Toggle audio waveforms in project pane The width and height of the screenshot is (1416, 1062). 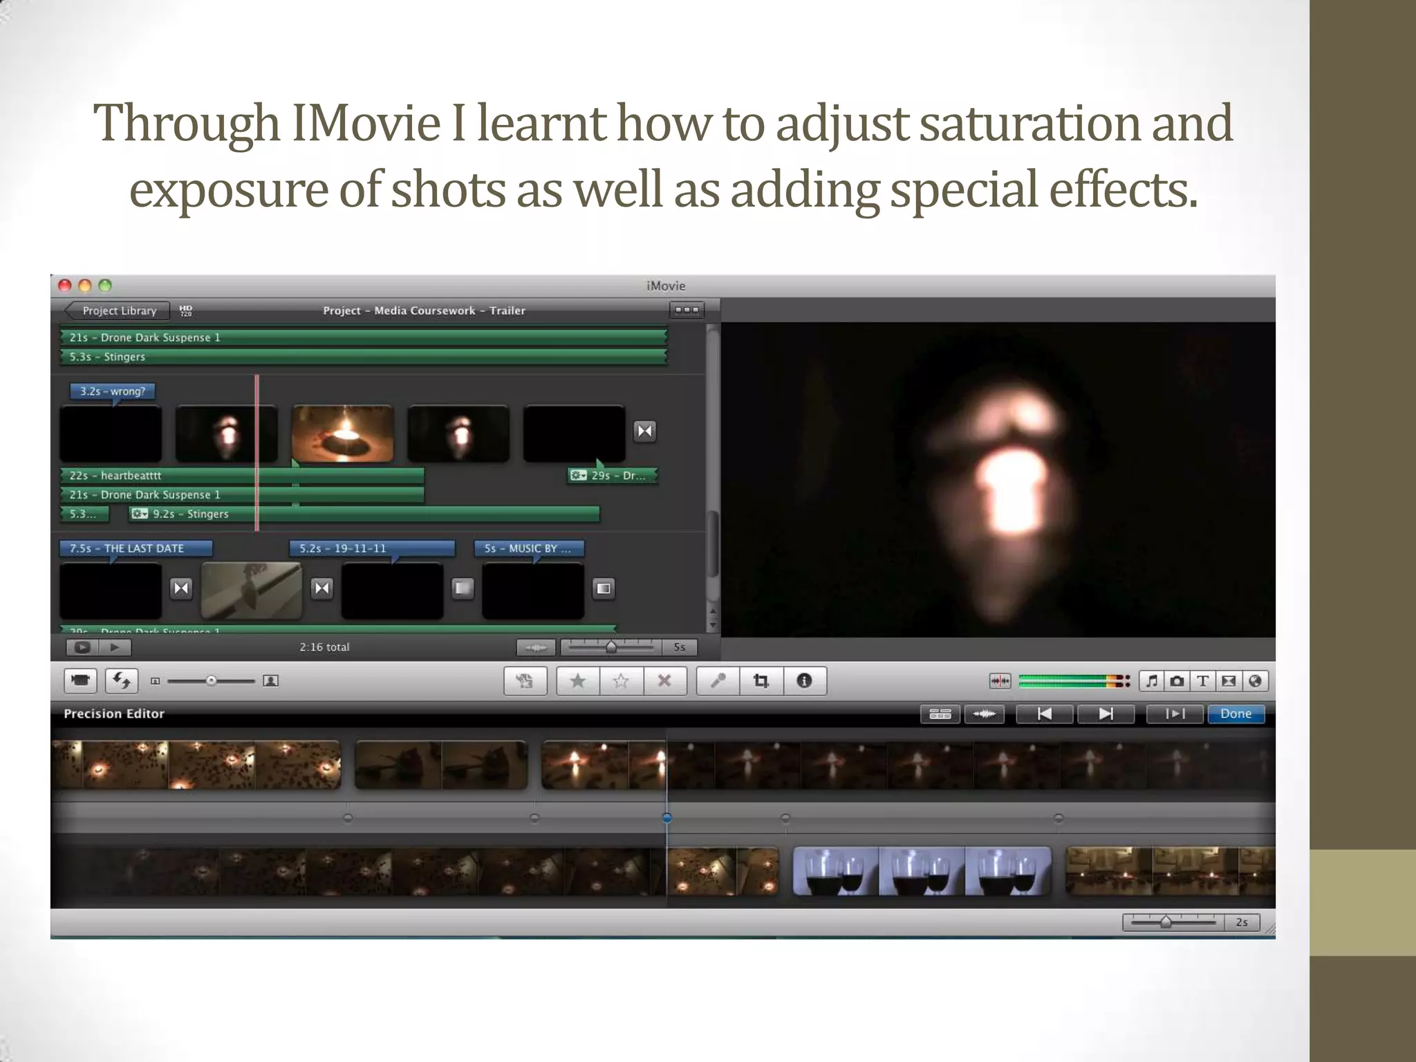(536, 647)
